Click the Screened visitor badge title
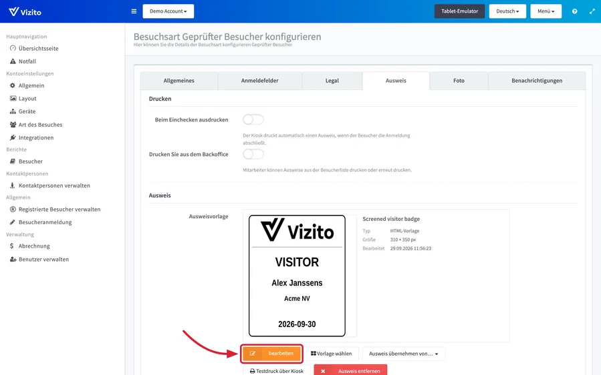 pyautogui.click(x=391, y=219)
